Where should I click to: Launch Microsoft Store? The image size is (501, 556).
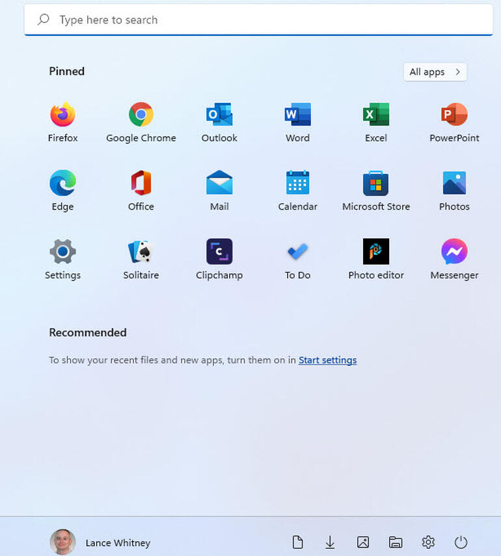(376, 190)
